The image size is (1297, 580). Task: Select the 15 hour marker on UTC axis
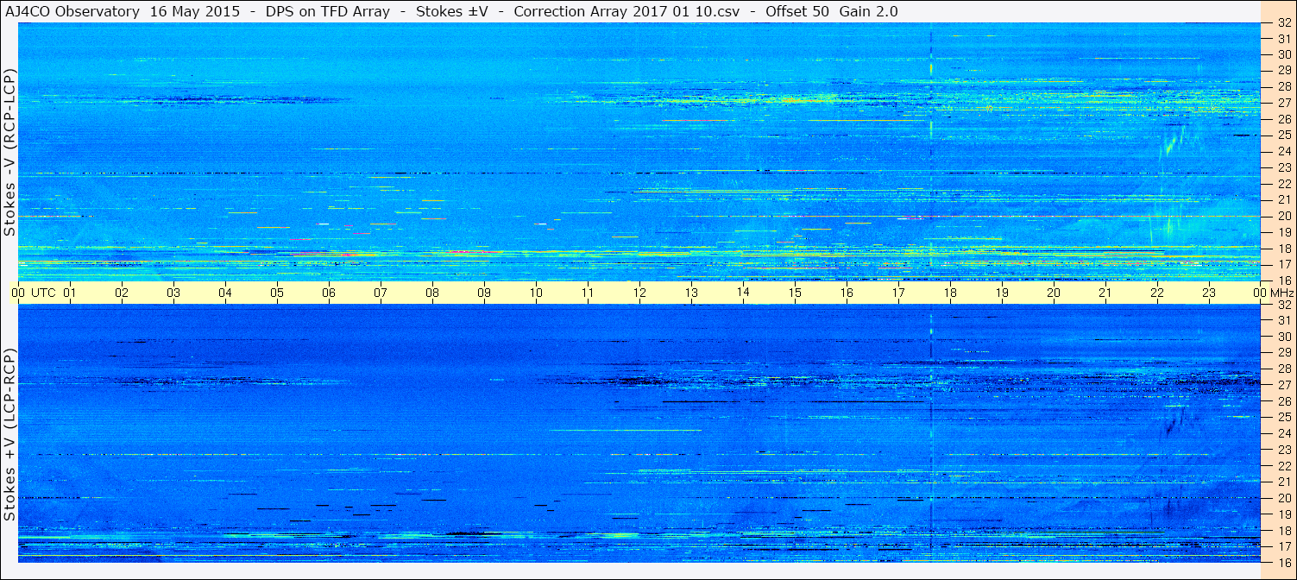(795, 293)
